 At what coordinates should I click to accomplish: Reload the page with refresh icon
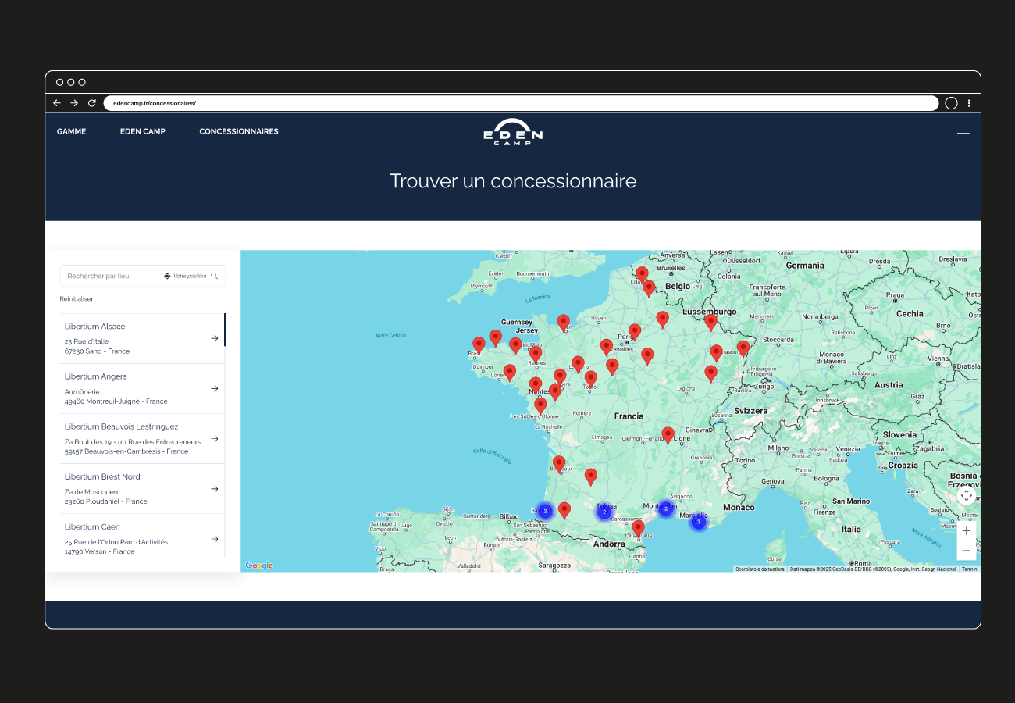click(x=91, y=103)
